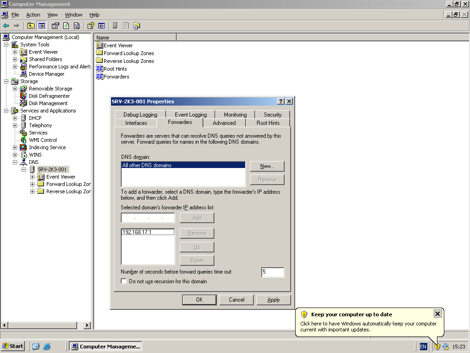The width and height of the screenshot is (470, 353).
Task: Expand the Removable Storage node
Action: [x=15, y=89]
